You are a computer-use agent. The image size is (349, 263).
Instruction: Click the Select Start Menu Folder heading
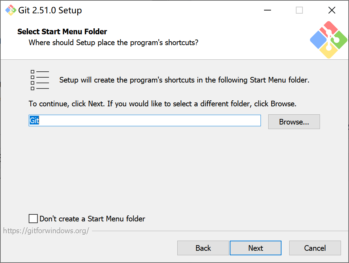click(62, 31)
